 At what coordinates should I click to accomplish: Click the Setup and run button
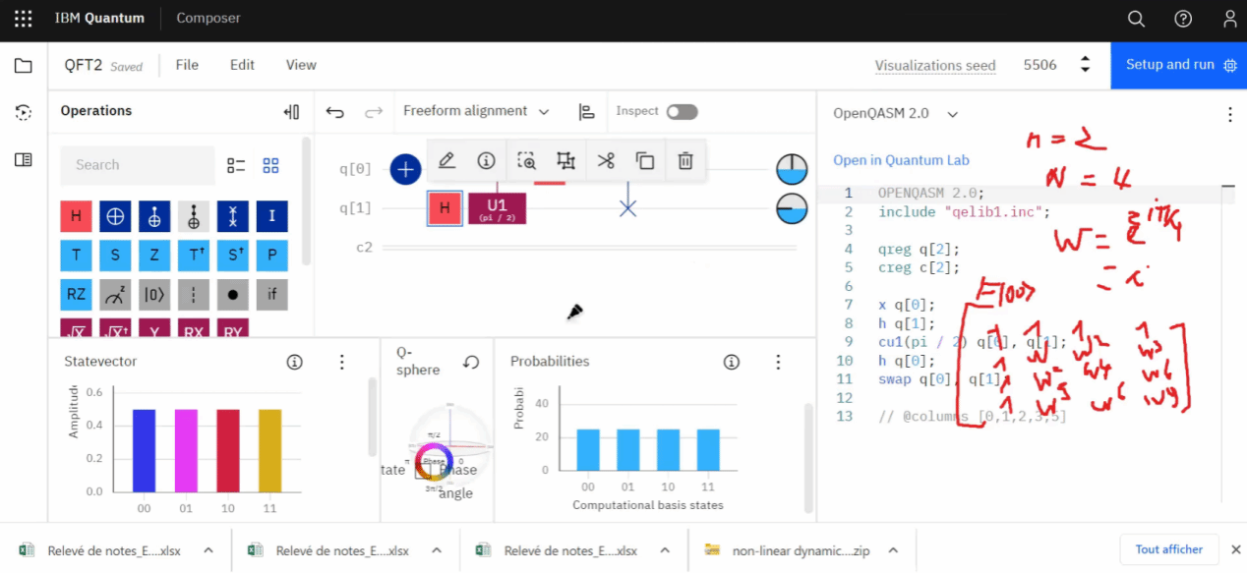1179,65
